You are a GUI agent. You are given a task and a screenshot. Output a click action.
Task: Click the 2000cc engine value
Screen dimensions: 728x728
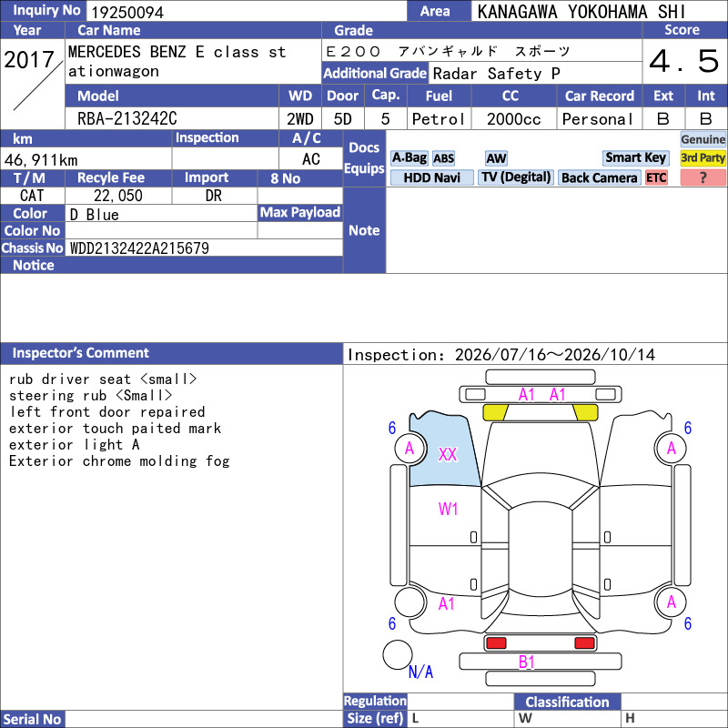click(x=514, y=119)
